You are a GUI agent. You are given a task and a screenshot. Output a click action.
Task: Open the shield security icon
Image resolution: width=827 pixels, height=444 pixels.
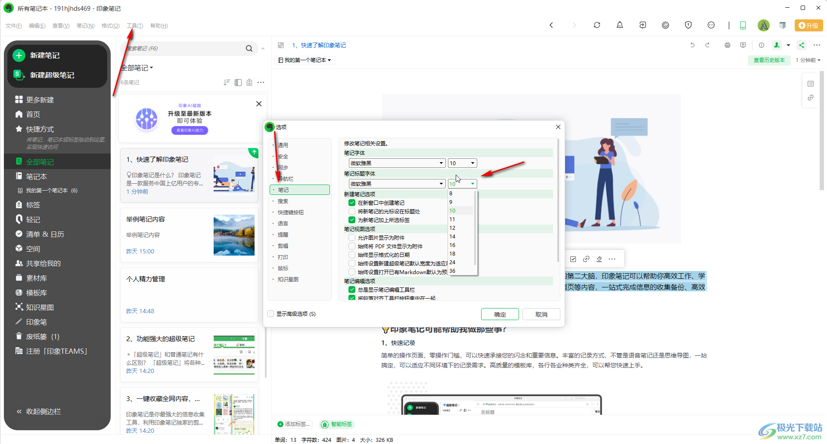point(688,25)
